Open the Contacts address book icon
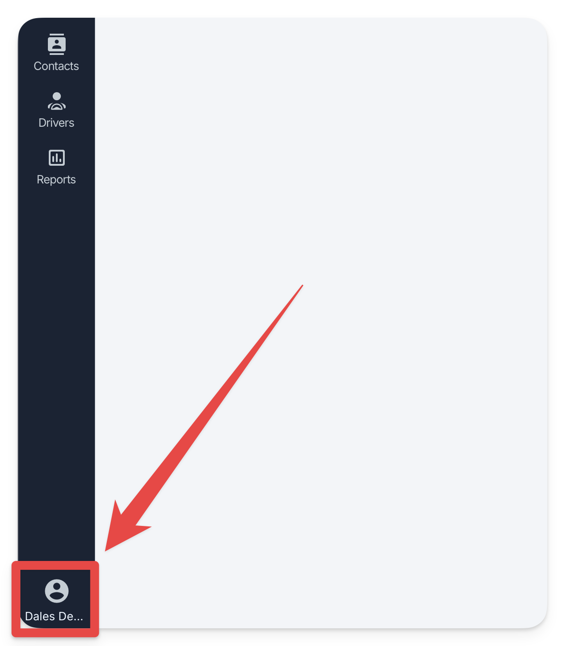The height and width of the screenshot is (646, 565). (x=56, y=44)
